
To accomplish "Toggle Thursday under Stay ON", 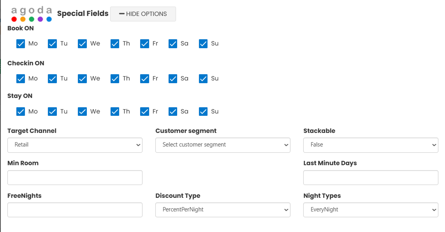I will point(115,112).
